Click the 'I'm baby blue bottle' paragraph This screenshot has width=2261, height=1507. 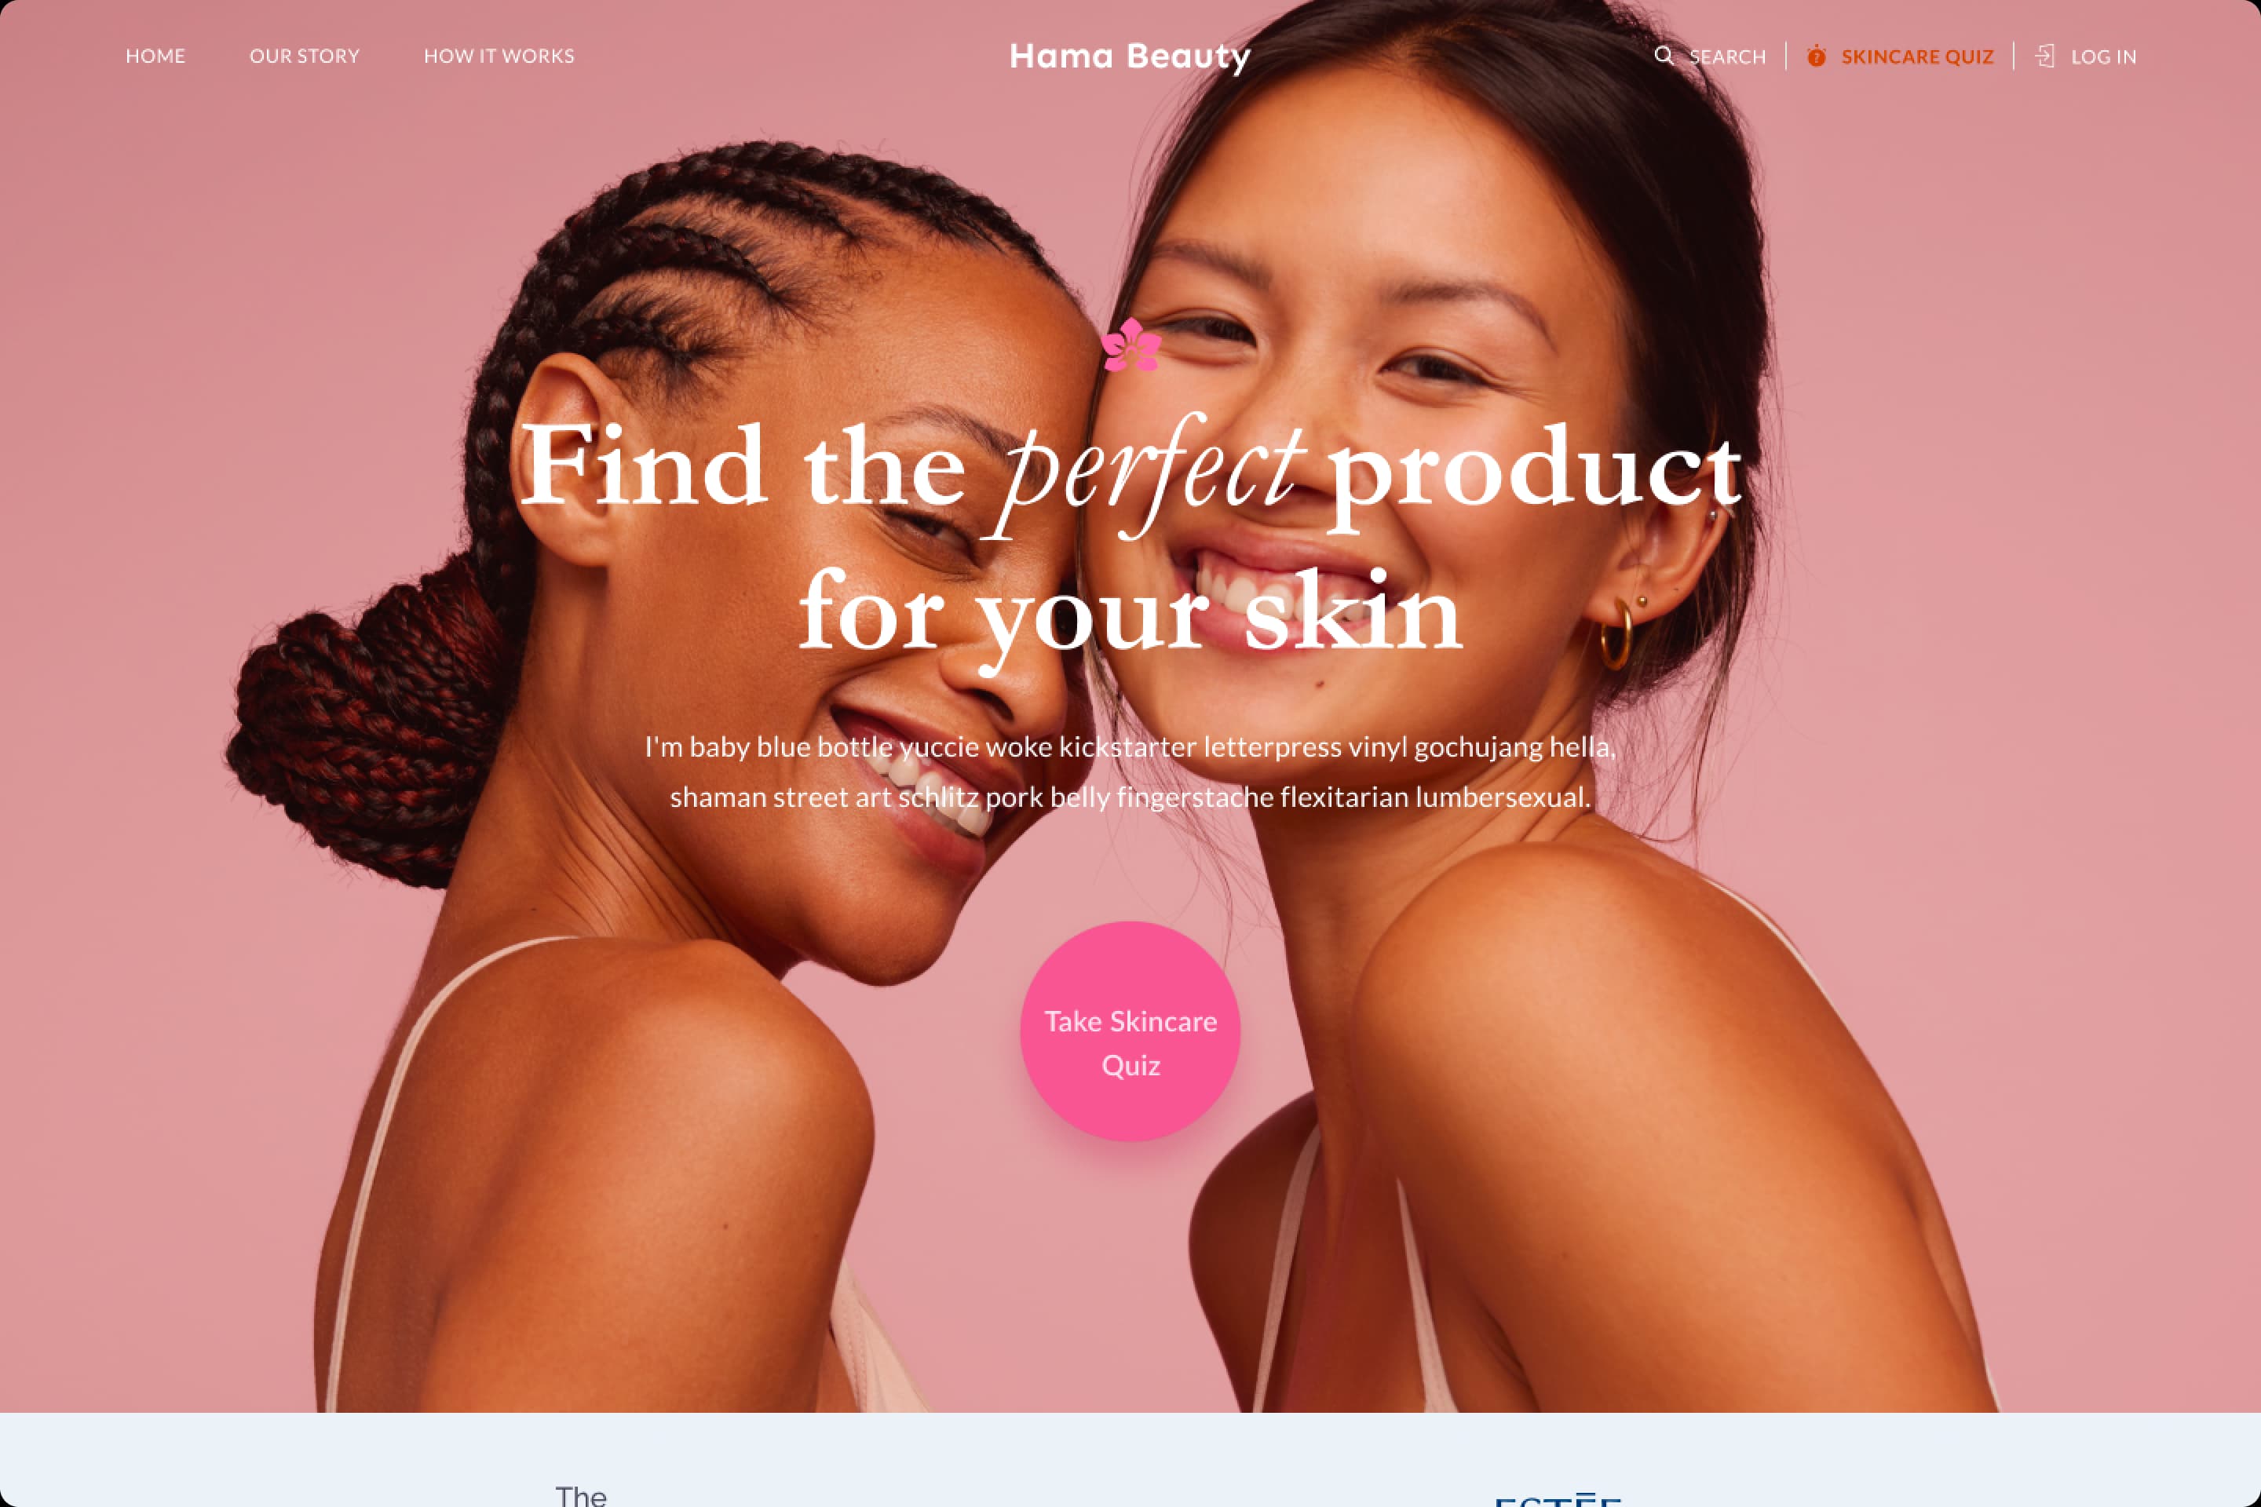point(1130,772)
